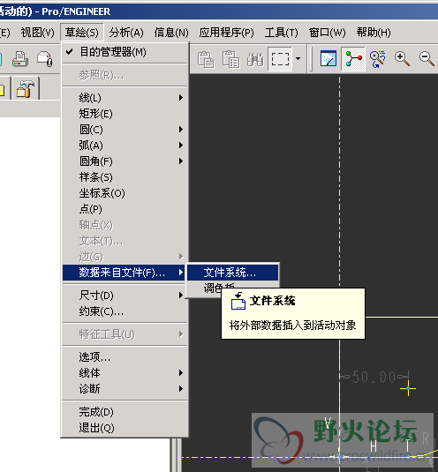The width and height of the screenshot is (438, 472).
Task: Click the yellow crosshair sketch point
Action: (x=408, y=388)
